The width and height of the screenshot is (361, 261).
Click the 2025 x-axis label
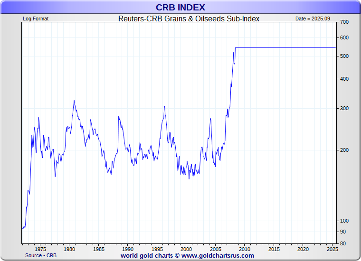332,249
